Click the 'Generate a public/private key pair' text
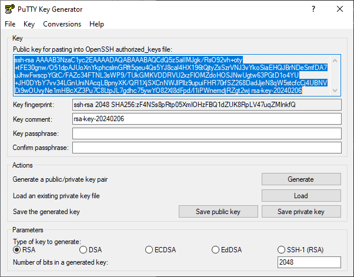The image size is (354, 277). click(60, 179)
